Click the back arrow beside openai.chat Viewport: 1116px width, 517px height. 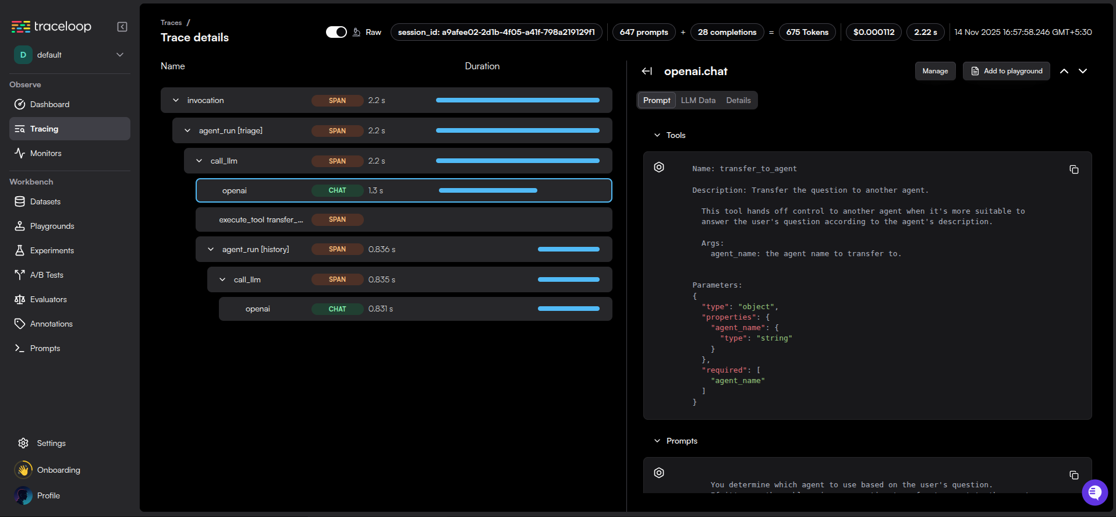click(647, 71)
